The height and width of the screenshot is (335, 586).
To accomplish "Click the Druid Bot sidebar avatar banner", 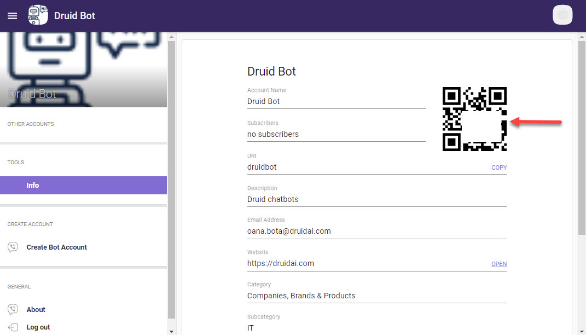I will click(83, 70).
